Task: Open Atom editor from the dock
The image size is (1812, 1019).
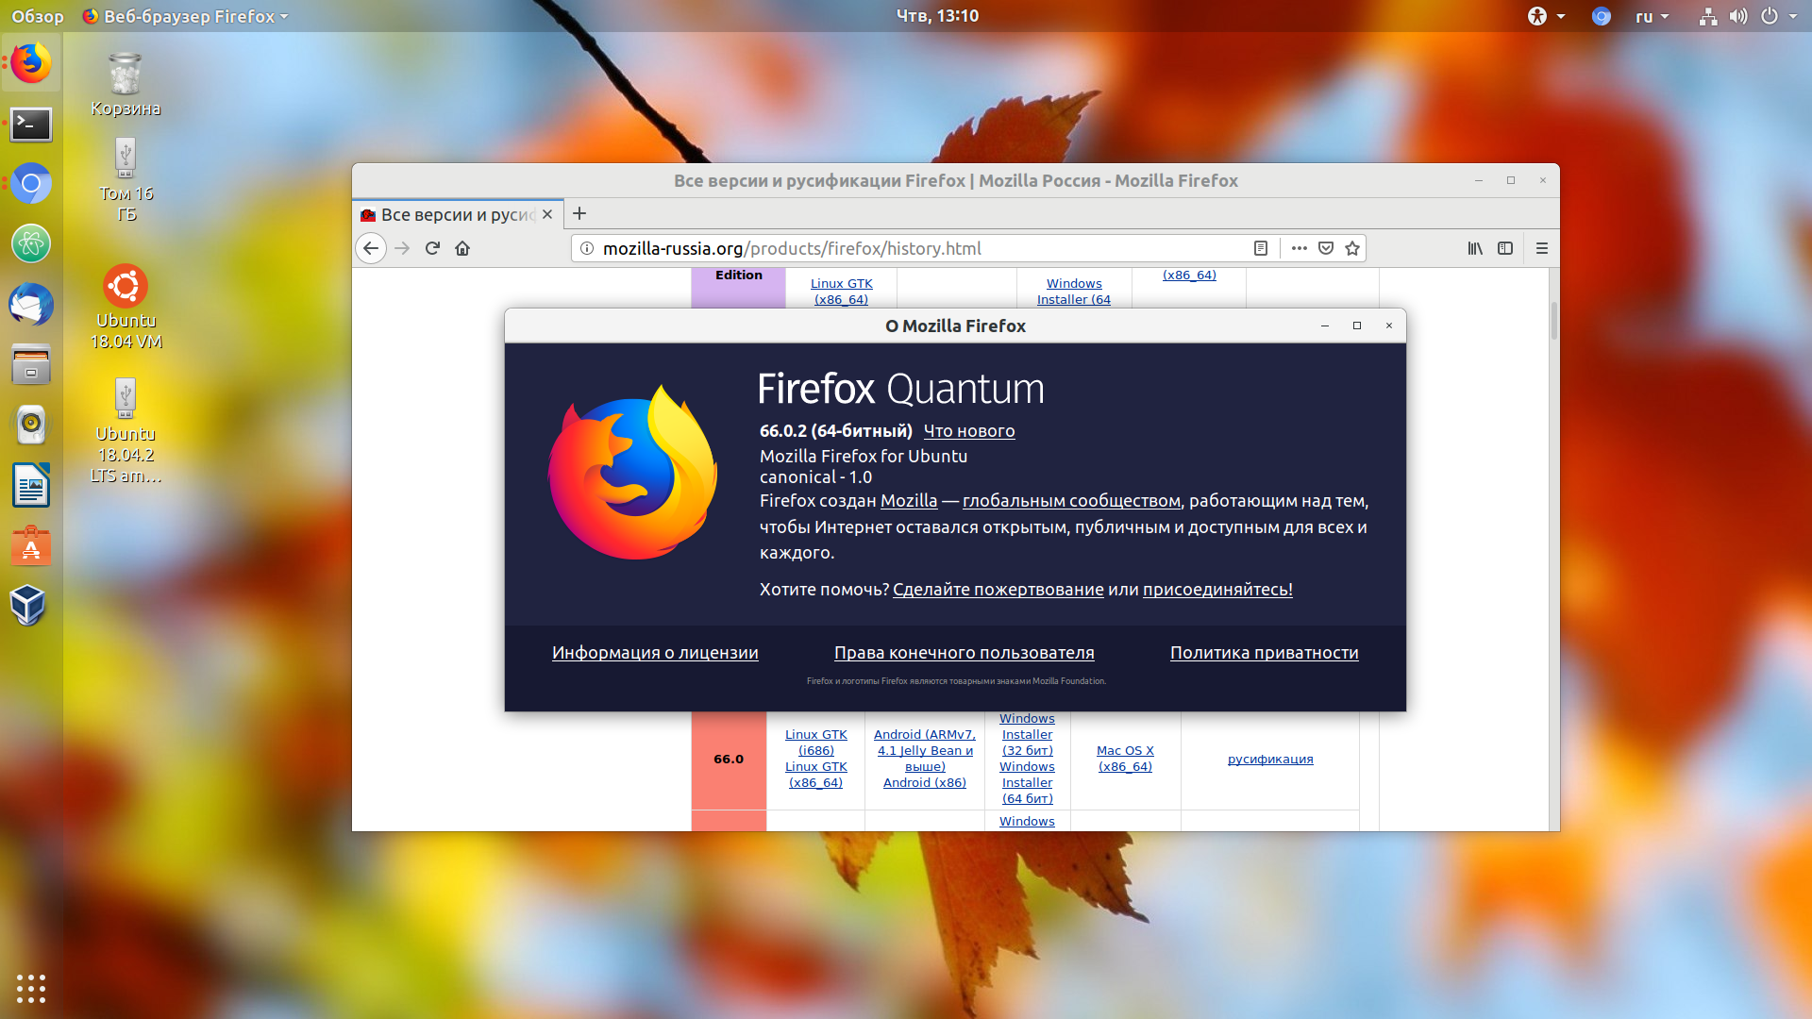Action: pyautogui.click(x=31, y=243)
